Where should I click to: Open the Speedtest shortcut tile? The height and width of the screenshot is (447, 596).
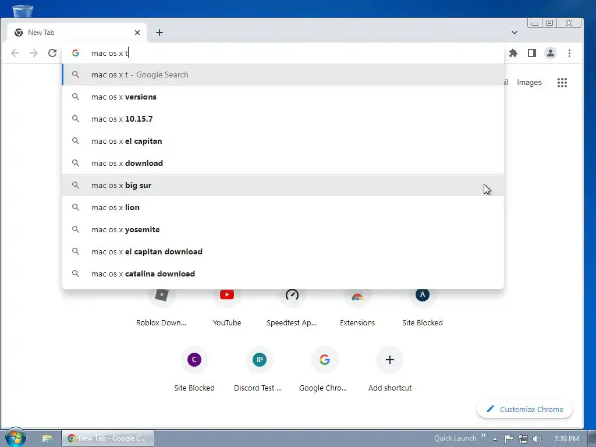pyautogui.click(x=292, y=307)
